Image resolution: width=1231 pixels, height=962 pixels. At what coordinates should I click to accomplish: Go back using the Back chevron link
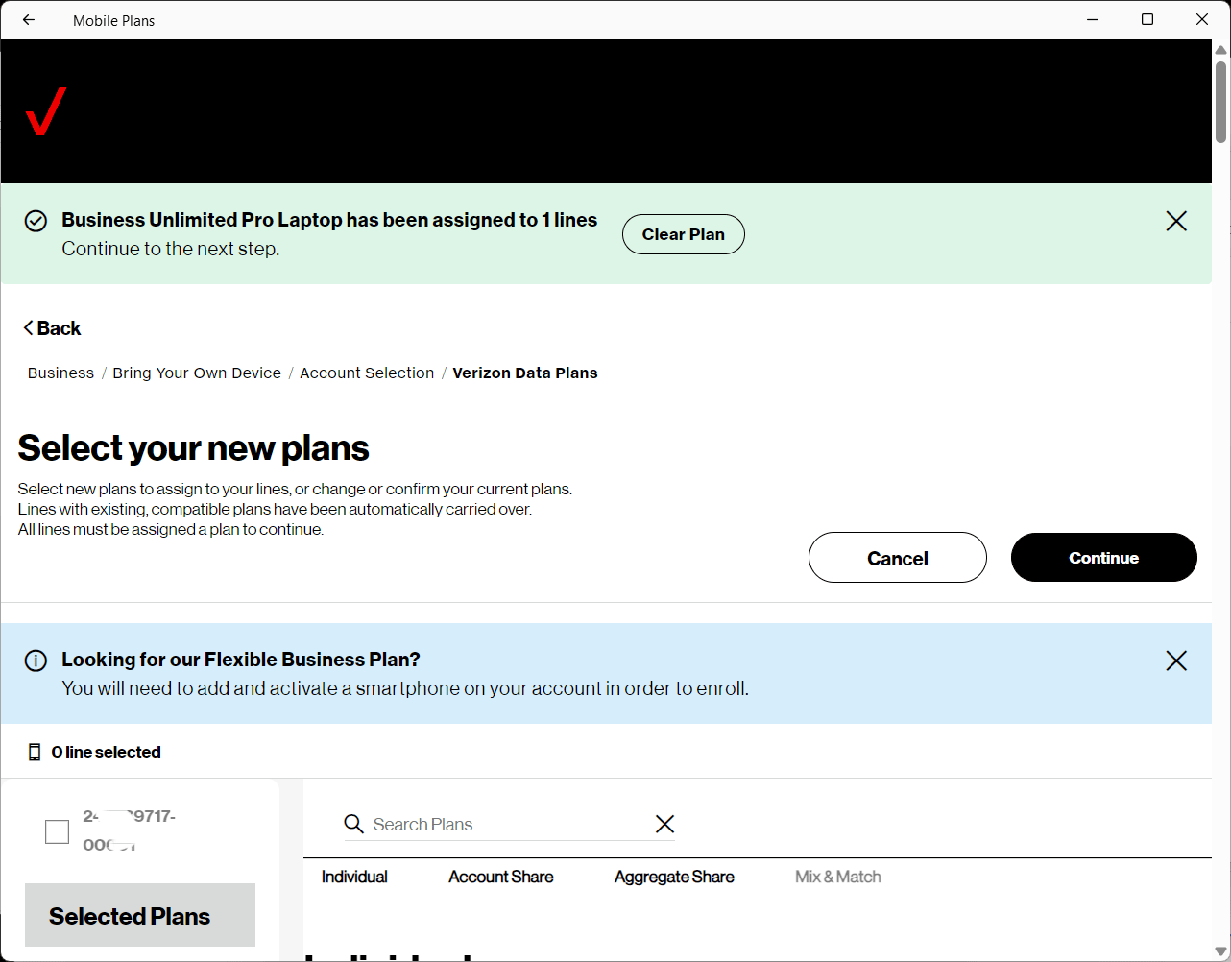click(x=52, y=328)
